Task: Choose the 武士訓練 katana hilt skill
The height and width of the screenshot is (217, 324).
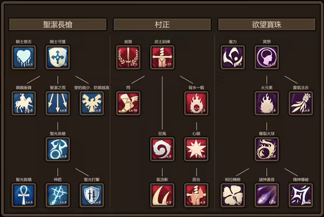Action: coord(162,57)
